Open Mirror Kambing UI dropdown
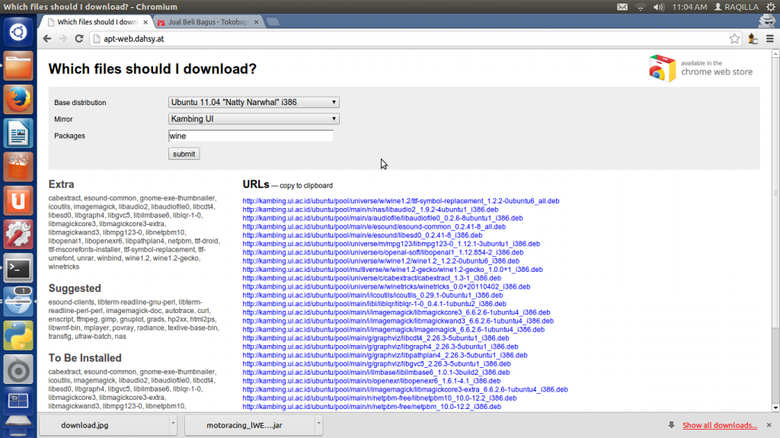This screenshot has height=438, width=780. [x=254, y=119]
